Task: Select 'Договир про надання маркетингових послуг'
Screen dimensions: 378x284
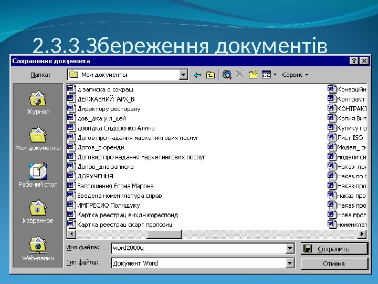Action: click(142, 157)
